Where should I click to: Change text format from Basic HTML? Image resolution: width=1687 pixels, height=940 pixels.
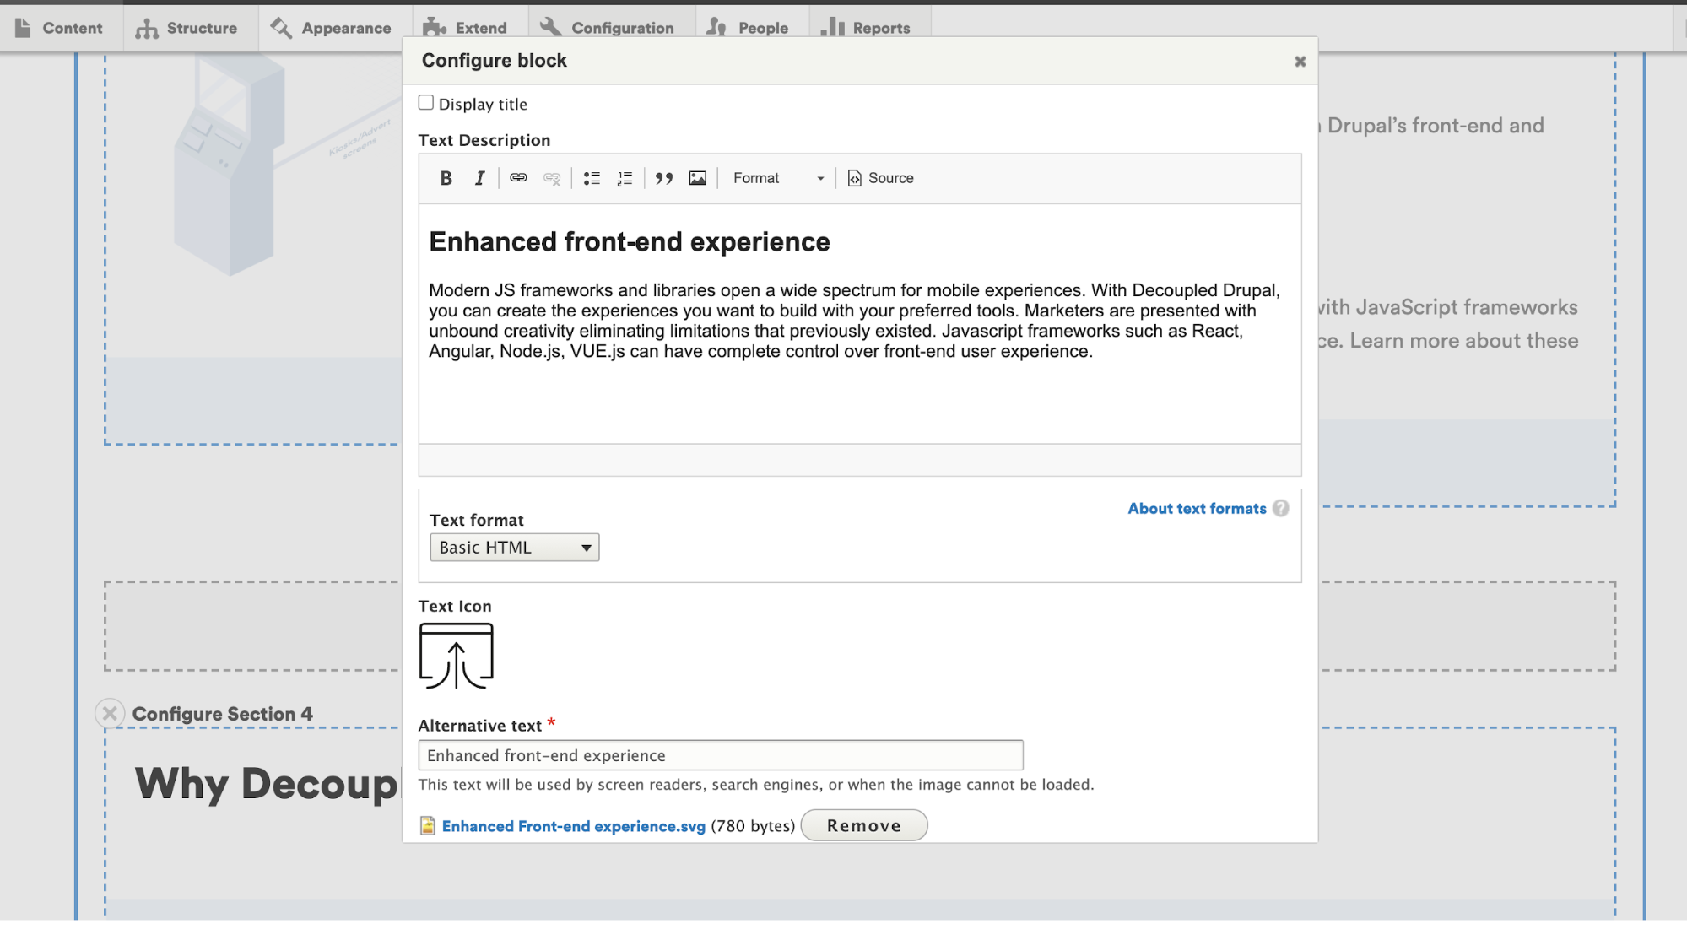pyautogui.click(x=514, y=547)
